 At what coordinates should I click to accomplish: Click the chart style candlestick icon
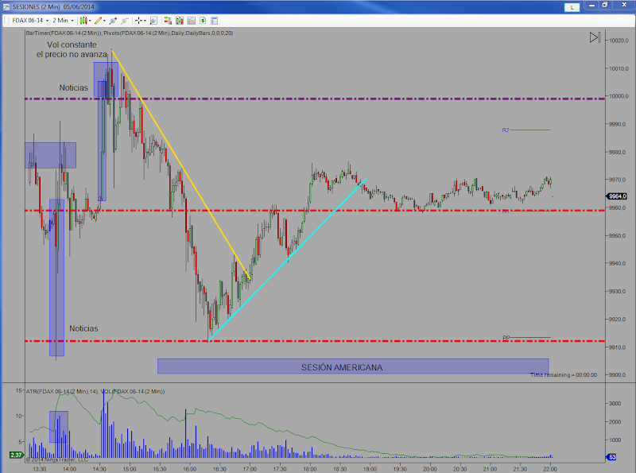pyautogui.click(x=83, y=21)
